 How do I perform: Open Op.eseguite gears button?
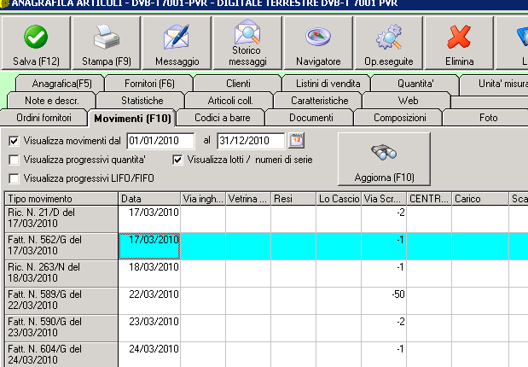pos(389,43)
